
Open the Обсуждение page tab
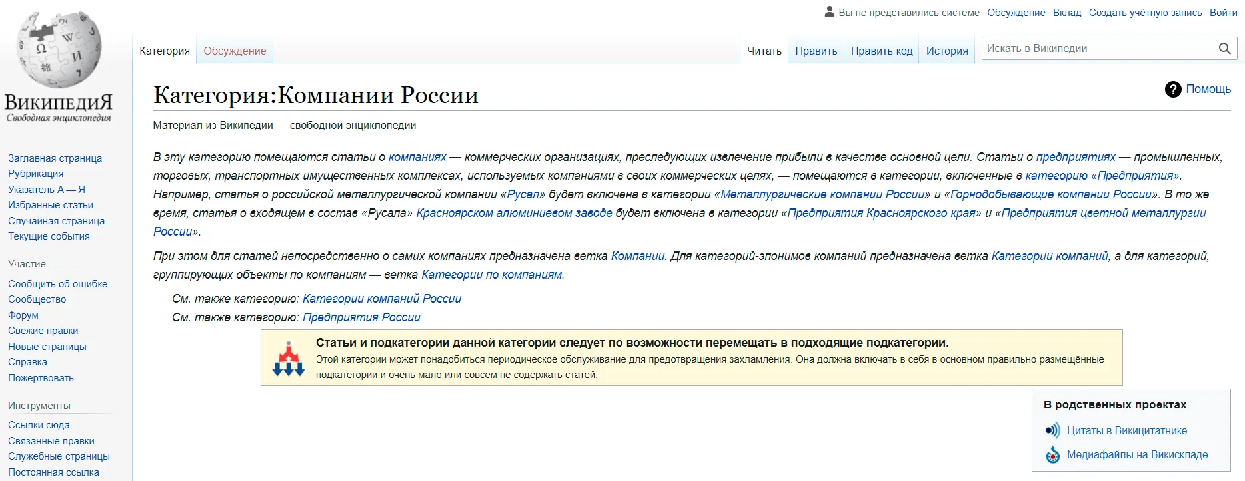coord(235,51)
